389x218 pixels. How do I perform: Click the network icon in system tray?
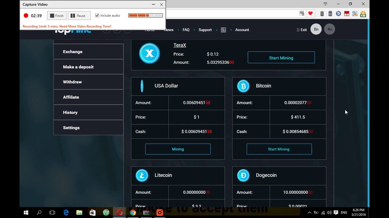[323, 213]
